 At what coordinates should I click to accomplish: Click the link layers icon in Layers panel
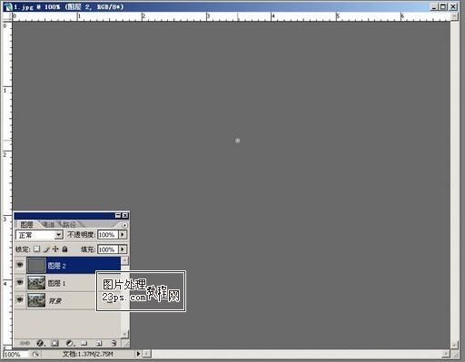pyautogui.click(x=25, y=343)
